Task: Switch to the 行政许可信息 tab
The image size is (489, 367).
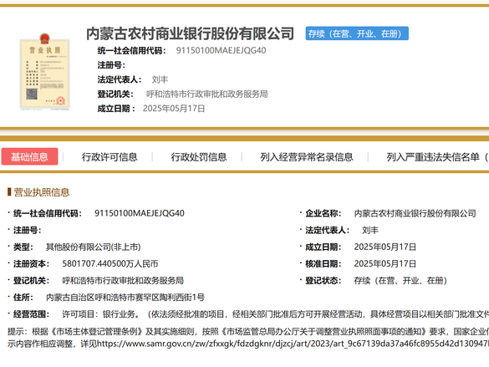Action: 110,157
